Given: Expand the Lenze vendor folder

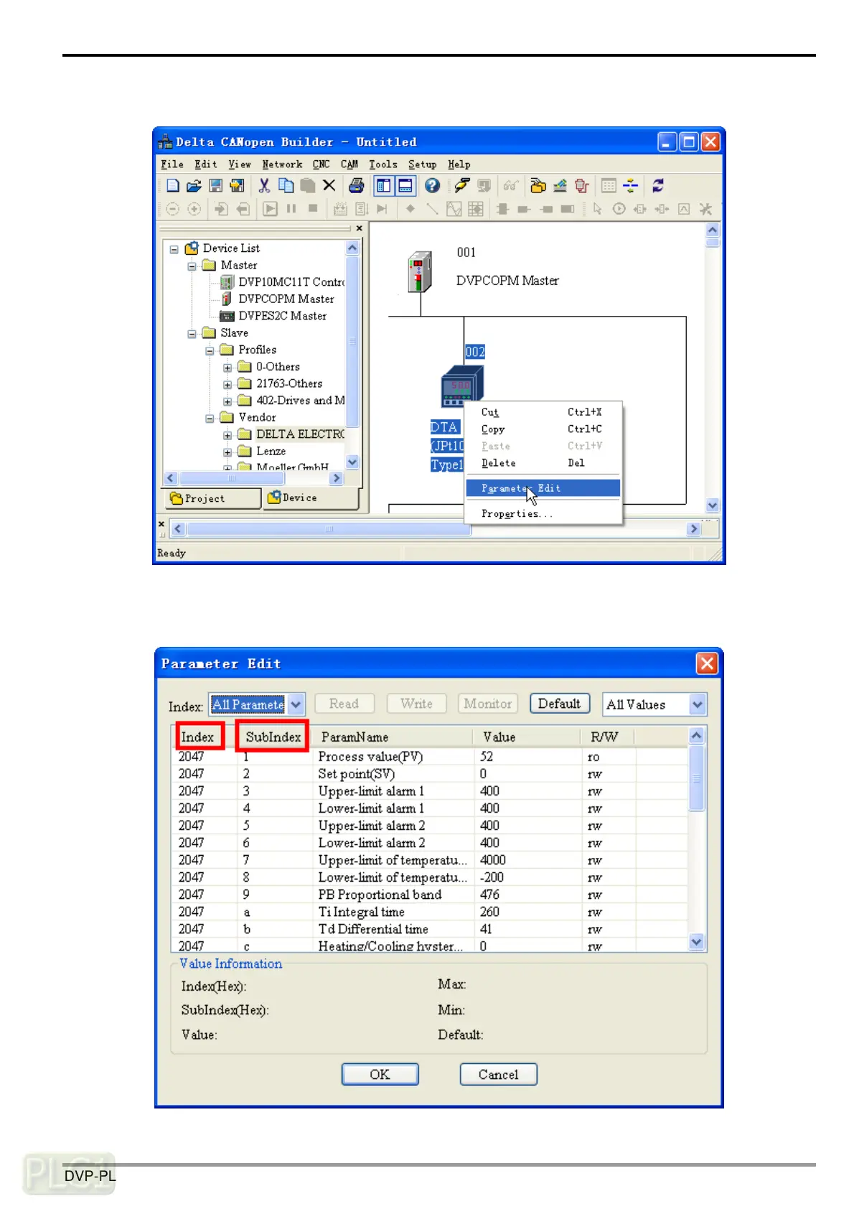Looking at the screenshot, I should (x=227, y=452).
